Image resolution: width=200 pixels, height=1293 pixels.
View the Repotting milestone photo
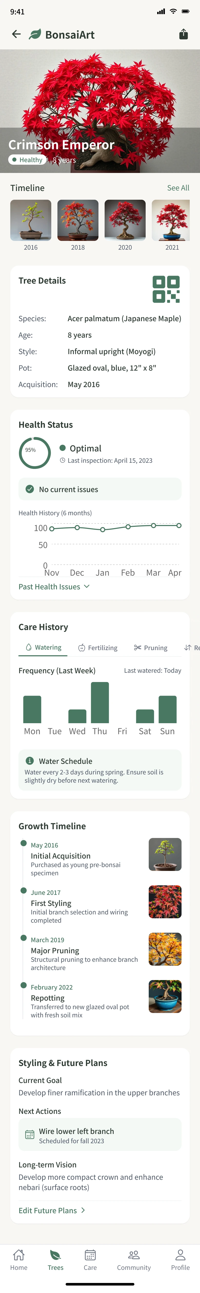(x=165, y=996)
